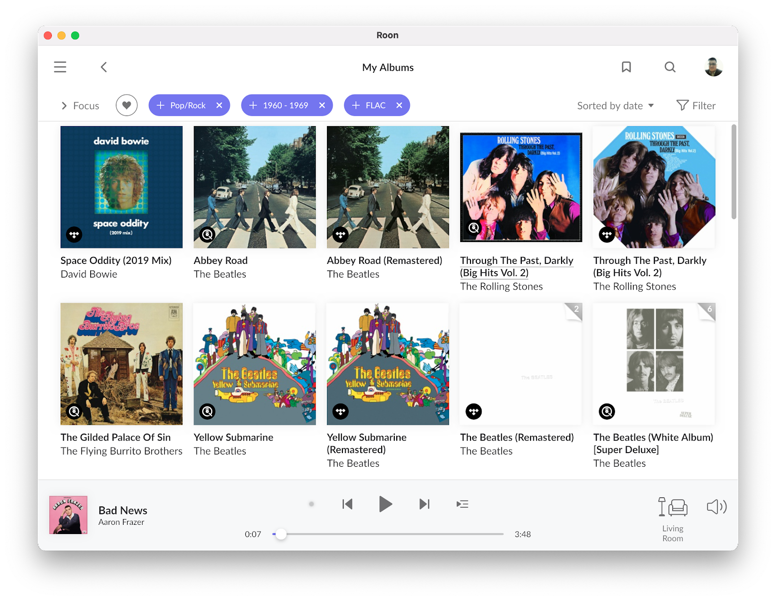Open the bookmarks icon

(x=626, y=67)
